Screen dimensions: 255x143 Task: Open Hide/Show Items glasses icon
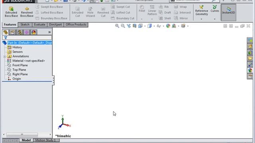click(159, 26)
